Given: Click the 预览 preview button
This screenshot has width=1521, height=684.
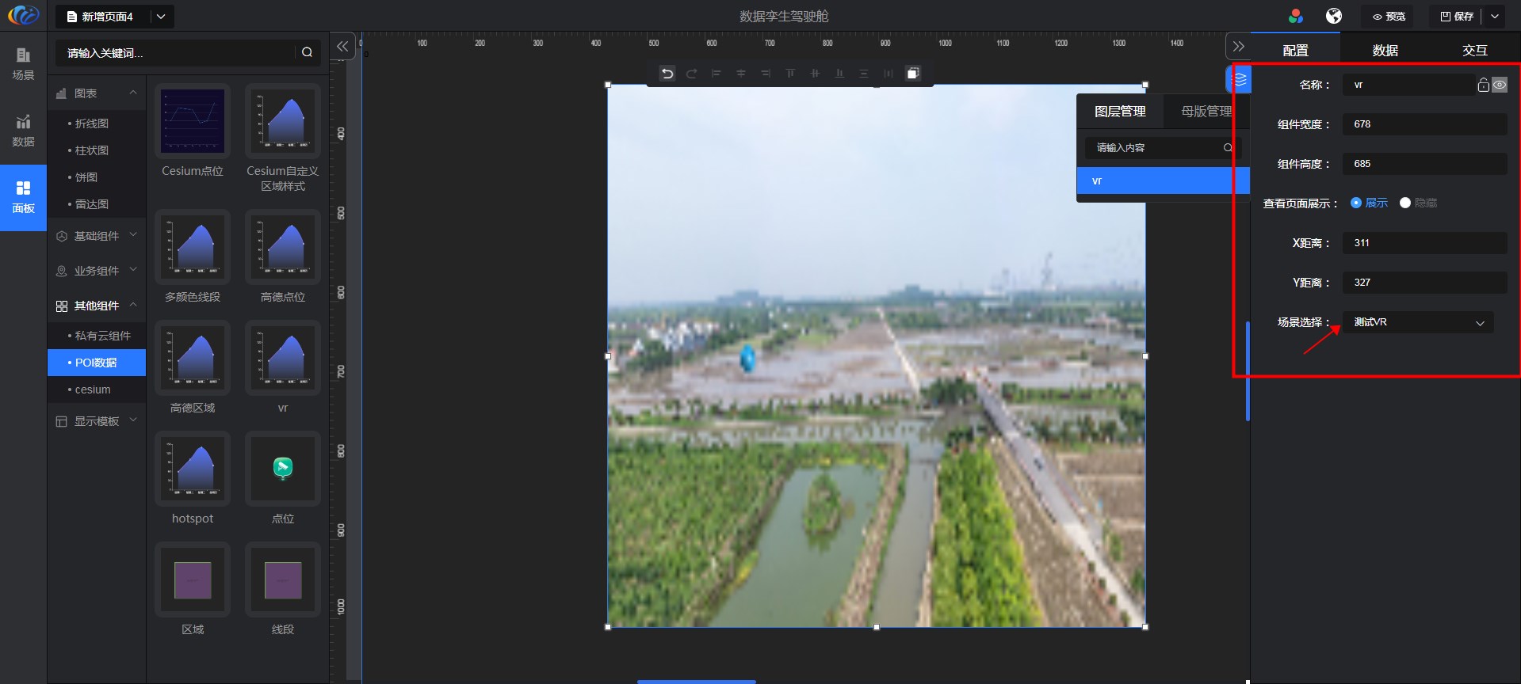Looking at the screenshot, I should [1389, 16].
